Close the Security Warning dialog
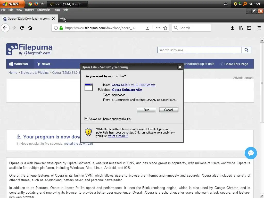This screenshot has width=264, height=198. click(x=180, y=67)
